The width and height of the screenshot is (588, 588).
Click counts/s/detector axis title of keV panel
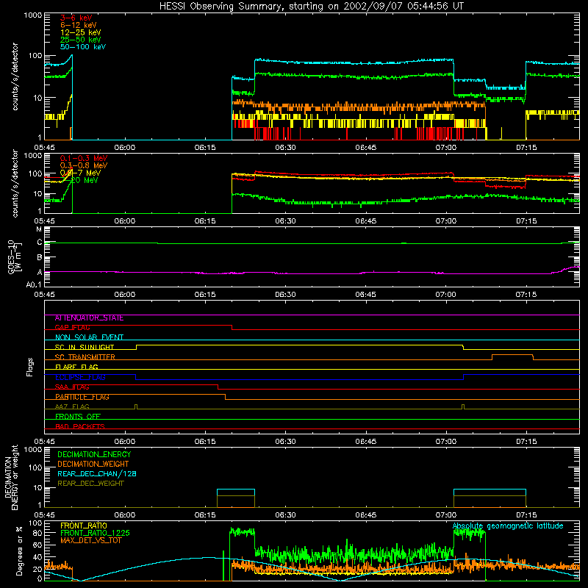pos(15,76)
